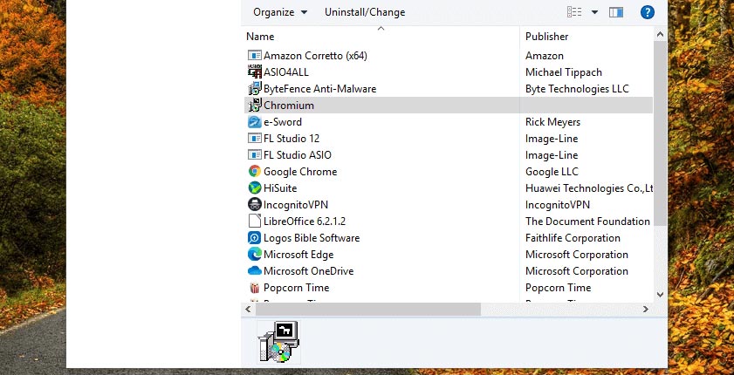The image size is (734, 375).
Task: Click the HiSuite icon
Action: pos(254,188)
